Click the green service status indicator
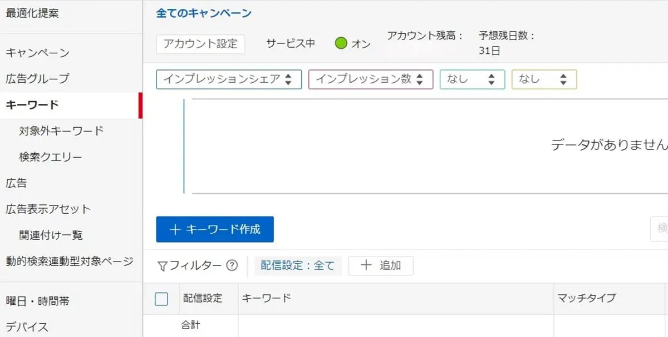The height and width of the screenshot is (337, 668). pos(341,43)
